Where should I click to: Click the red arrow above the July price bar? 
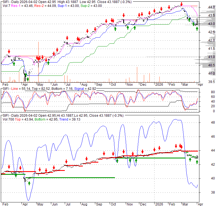(x=67, y=38)
